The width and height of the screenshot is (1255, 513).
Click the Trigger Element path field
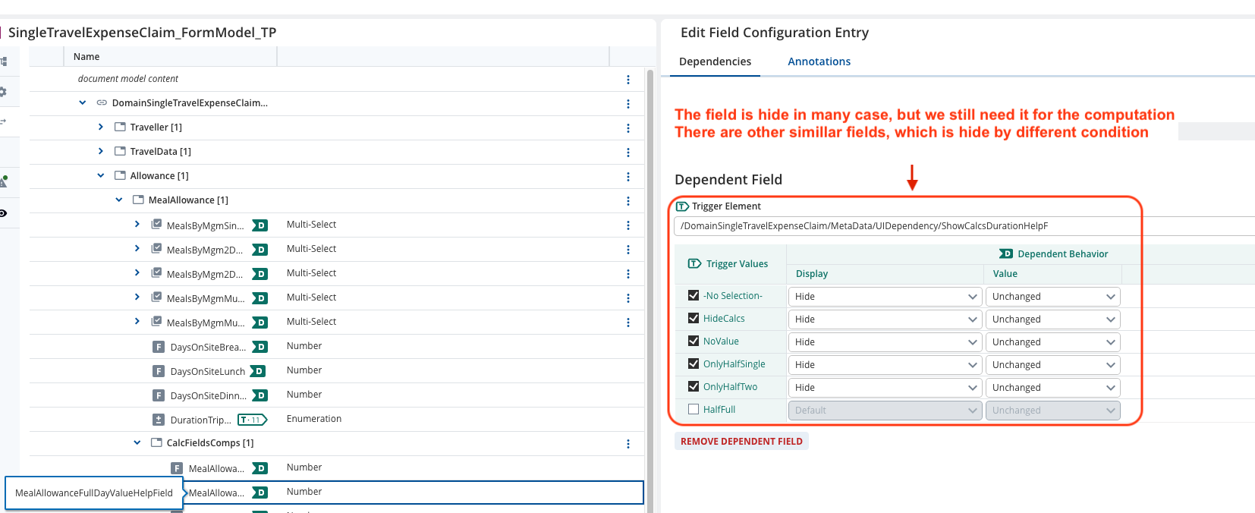pyautogui.click(x=964, y=226)
